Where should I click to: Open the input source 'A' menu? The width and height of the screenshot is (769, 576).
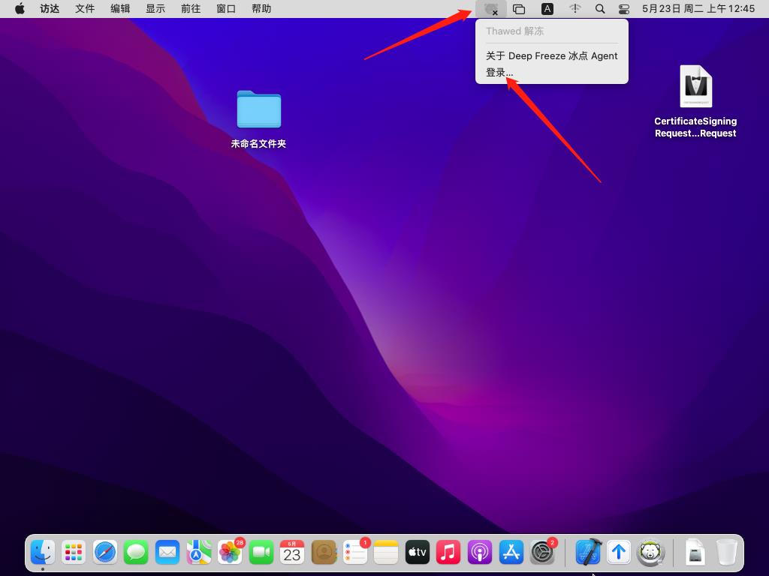pos(547,9)
